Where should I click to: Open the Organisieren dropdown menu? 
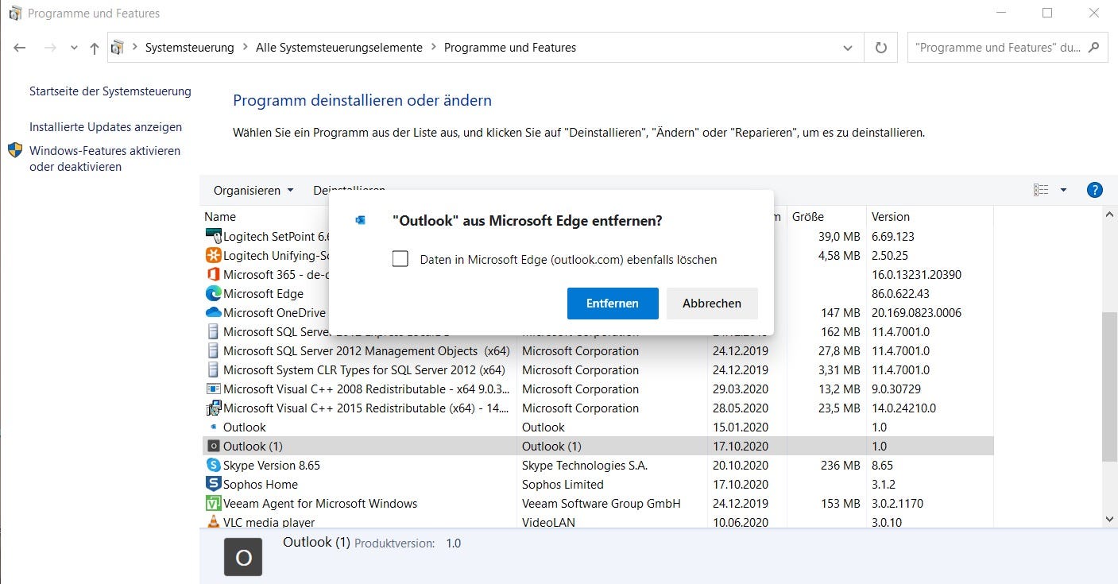pos(253,190)
